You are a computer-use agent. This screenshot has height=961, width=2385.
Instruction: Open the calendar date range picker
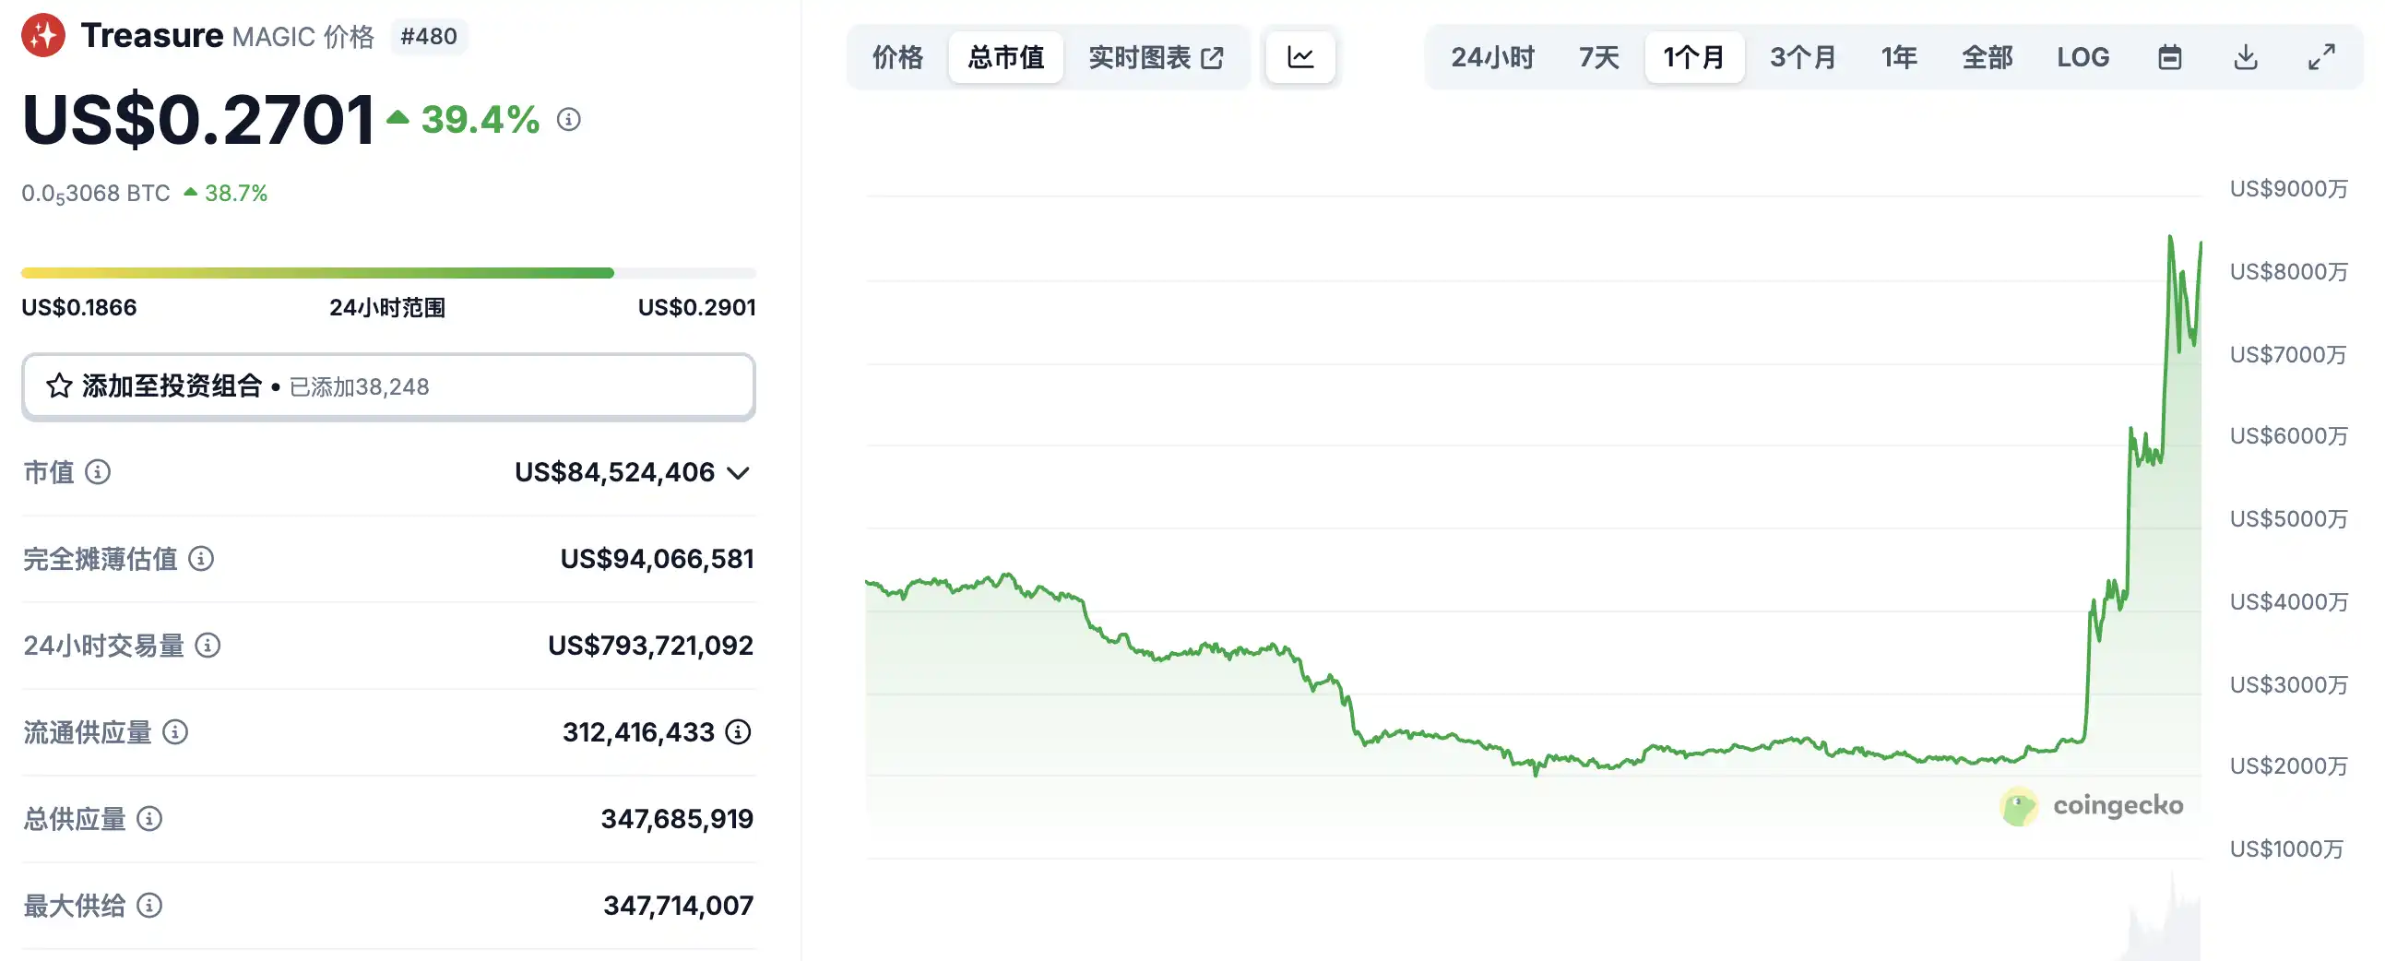point(2169,57)
